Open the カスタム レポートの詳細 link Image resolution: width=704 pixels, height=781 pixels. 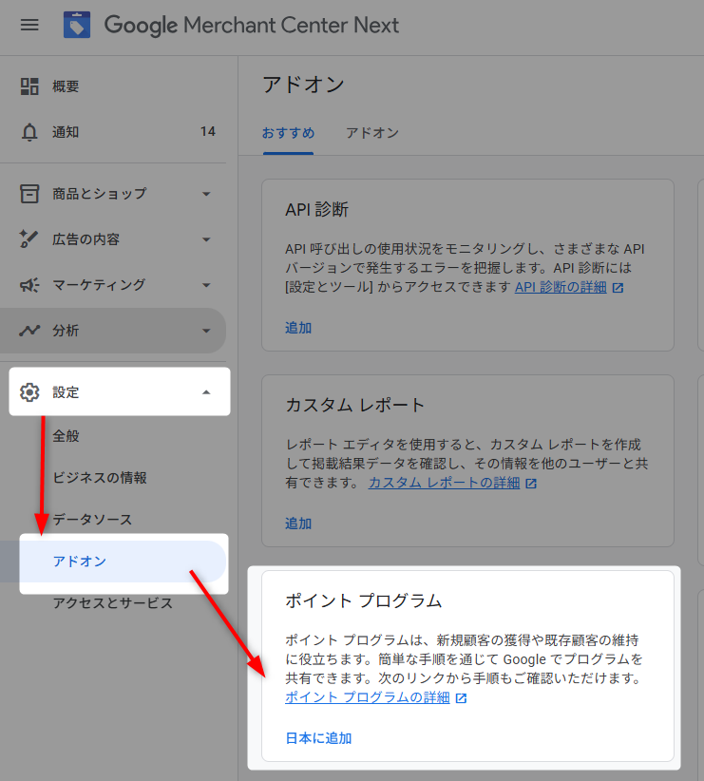tap(445, 483)
